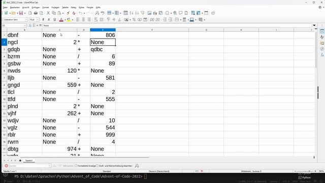
Task: Click the Alle suchen button
Action: (68, 166)
